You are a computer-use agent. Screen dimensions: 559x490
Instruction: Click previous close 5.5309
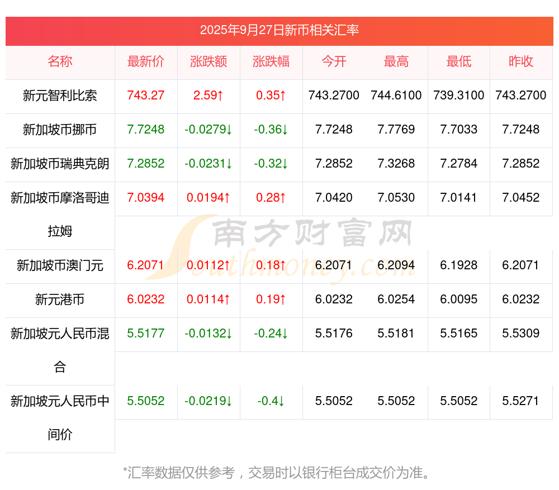(521, 333)
